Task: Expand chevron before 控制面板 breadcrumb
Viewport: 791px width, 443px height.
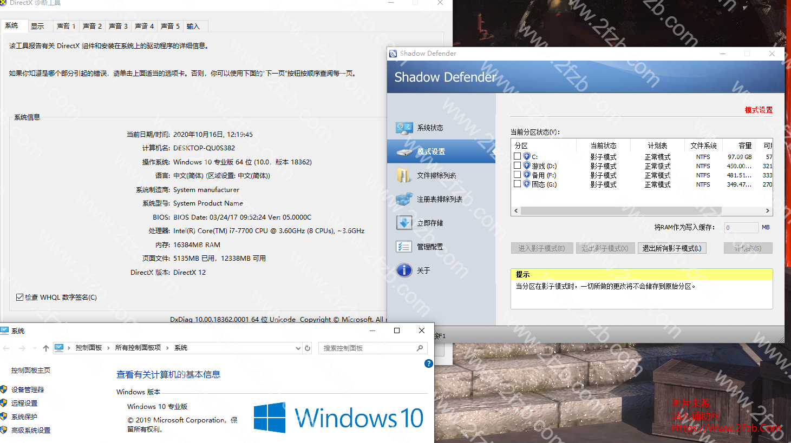Action: point(69,348)
